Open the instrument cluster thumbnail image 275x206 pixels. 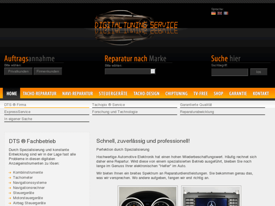click(148, 196)
